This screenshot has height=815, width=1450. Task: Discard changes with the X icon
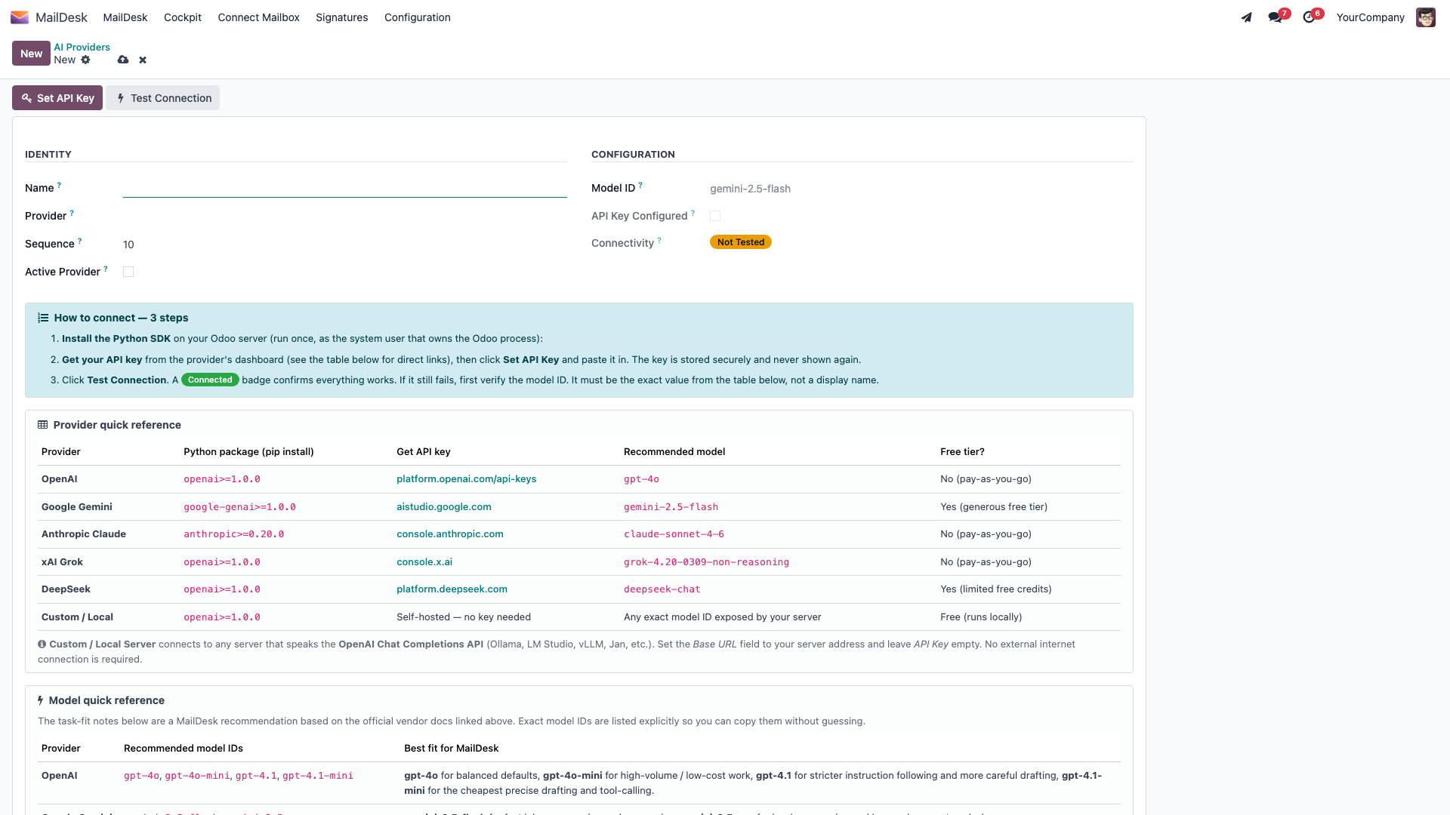(143, 60)
